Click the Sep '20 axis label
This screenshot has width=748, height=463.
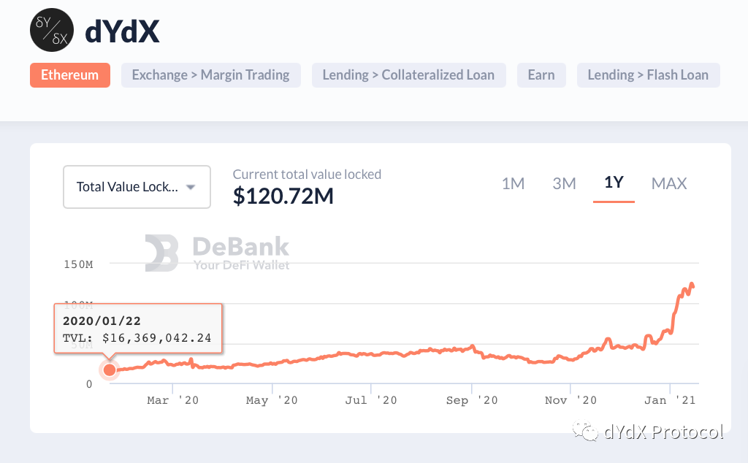click(472, 400)
